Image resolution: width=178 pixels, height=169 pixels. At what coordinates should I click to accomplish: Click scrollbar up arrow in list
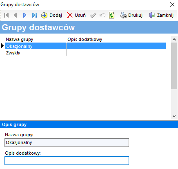(x=174, y=39)
